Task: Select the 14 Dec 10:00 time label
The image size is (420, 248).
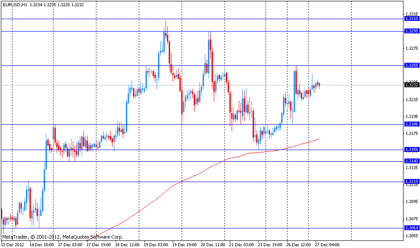Action: (x=42, y=244)
